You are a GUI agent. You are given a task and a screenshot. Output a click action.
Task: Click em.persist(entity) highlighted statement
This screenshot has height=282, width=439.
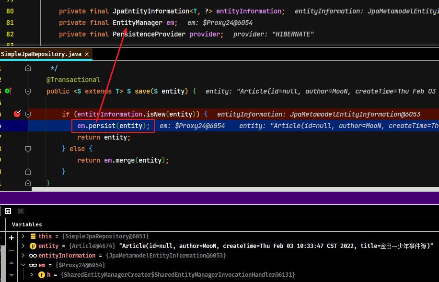[113, 126]
